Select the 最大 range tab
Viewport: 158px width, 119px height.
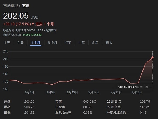tap(109, 42)
